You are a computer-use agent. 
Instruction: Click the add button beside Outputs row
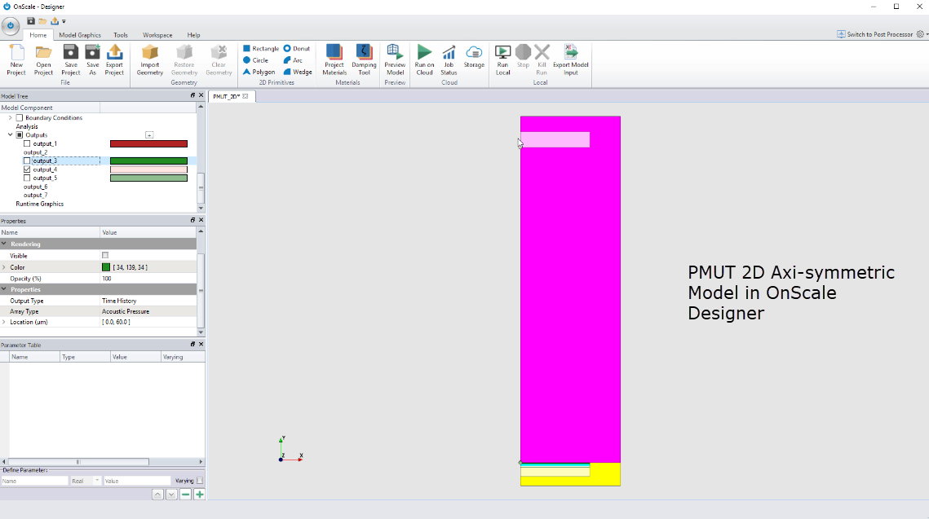149,135
